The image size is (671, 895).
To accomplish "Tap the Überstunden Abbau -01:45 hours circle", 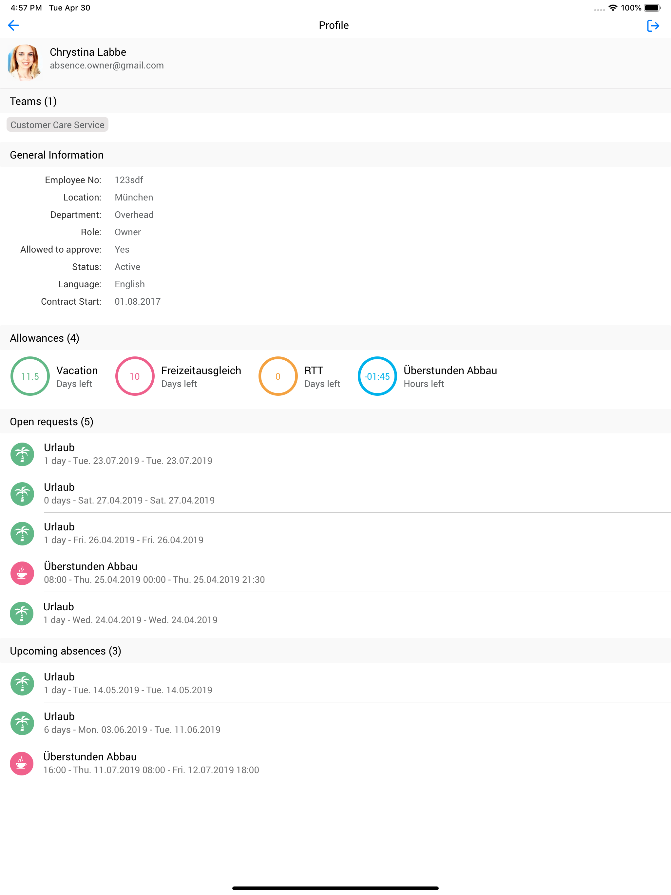I will [x=377, y=376].
